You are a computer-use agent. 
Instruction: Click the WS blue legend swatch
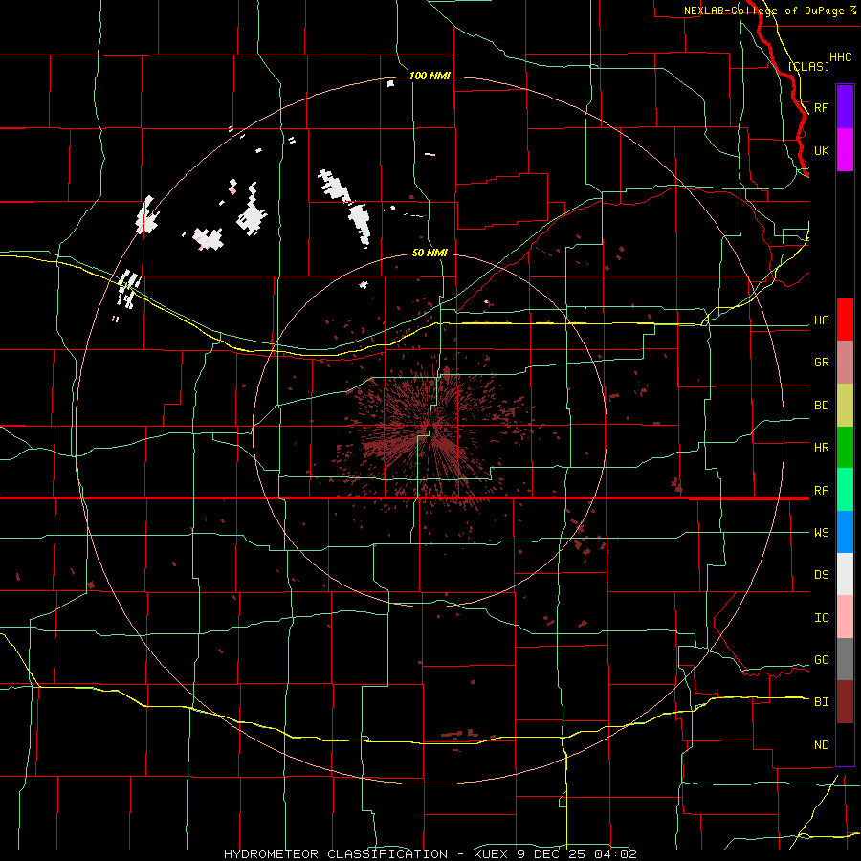[845, 532]
